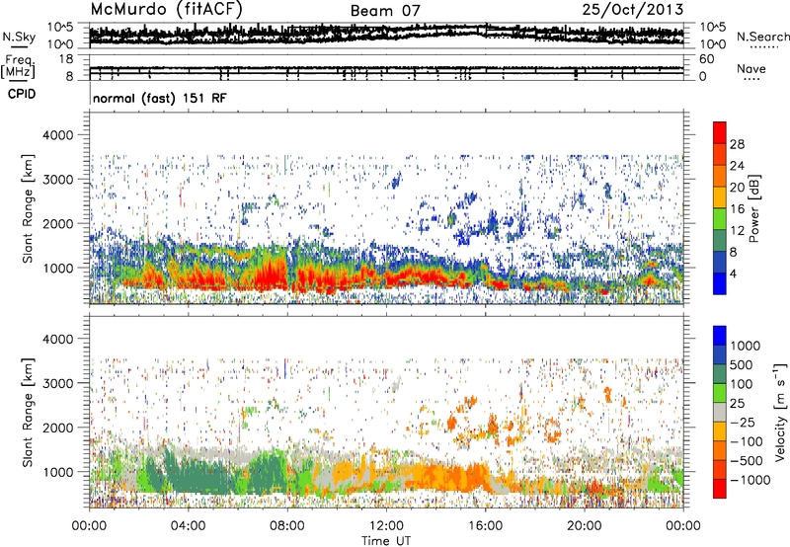Click the 16:00 time axis label
Screen dimensions: 790x547
pos(485,526)
